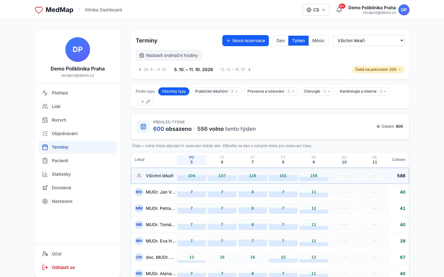Expand the Prevence a očkování type filter
This screenshot has width=444, height=277.
pos(271,91)
